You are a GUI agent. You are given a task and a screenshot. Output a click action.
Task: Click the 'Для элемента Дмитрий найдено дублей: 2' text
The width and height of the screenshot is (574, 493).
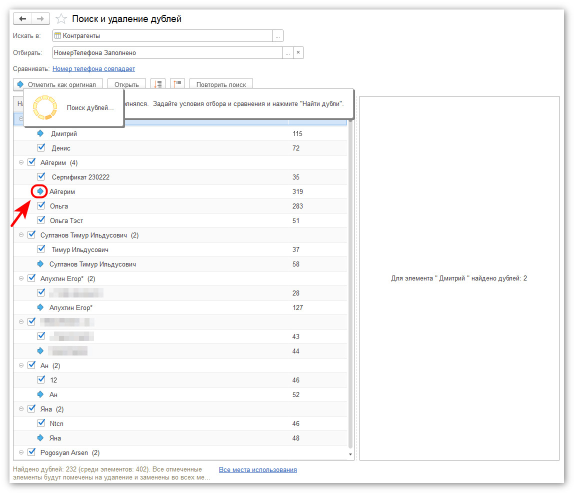(x=459, y=278)
